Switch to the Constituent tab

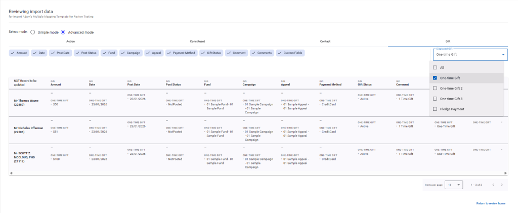tap(197, 41)
